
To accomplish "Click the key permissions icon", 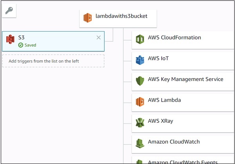I will pyautogui.click(x=9, y=11).
